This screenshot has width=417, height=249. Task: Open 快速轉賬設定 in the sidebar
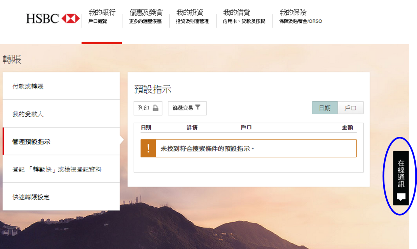[x=61, y=197]
